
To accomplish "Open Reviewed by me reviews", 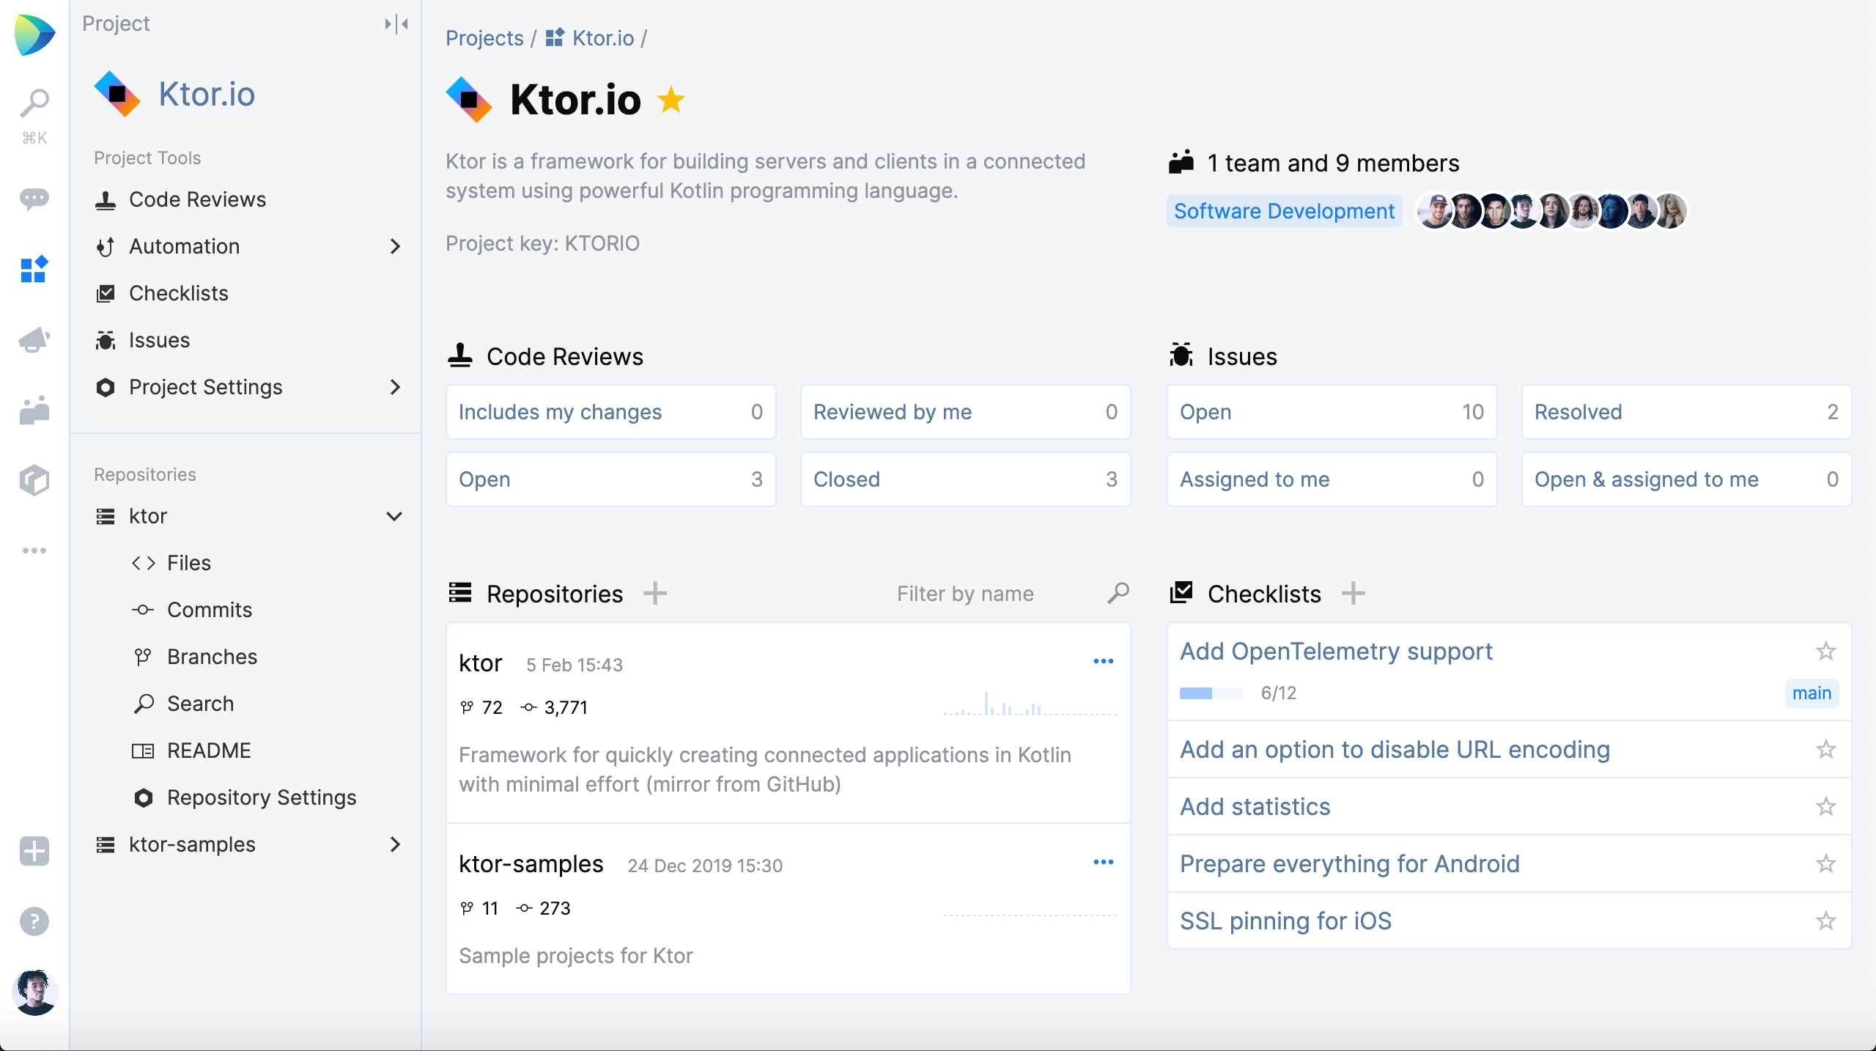I will [x=965, y=412].
